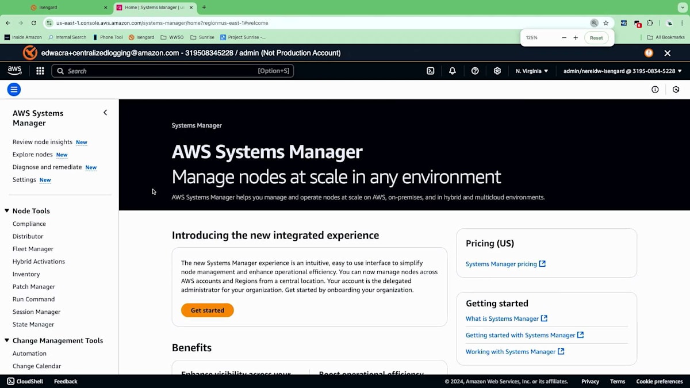Open Inventory in sidebar

click(x=26, y=274)
